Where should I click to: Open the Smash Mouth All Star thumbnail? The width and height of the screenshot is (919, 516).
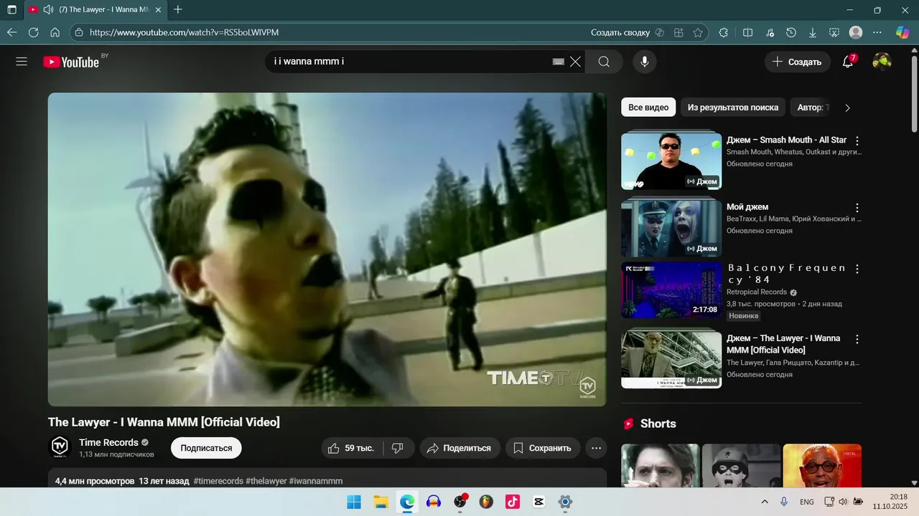point(671,161)
